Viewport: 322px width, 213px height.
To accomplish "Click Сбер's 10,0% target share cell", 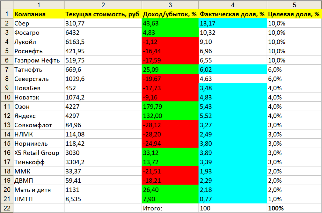I will coord(294,23).
